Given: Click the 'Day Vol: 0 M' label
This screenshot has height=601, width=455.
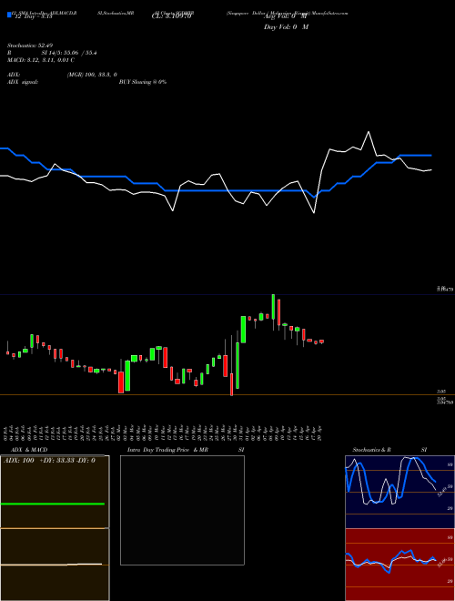Looking at the screenshot, I should [x=286, y=26].
